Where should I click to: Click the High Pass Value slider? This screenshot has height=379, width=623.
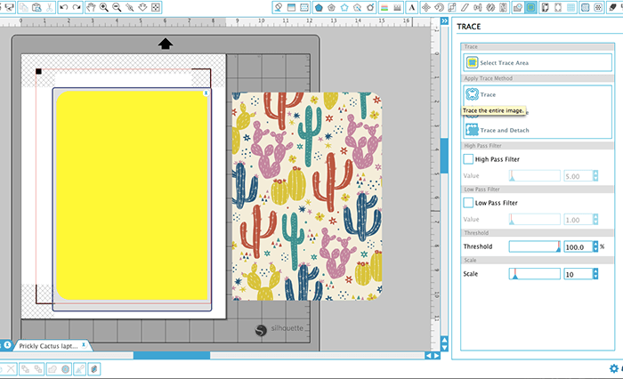click(x=535, y=175)
